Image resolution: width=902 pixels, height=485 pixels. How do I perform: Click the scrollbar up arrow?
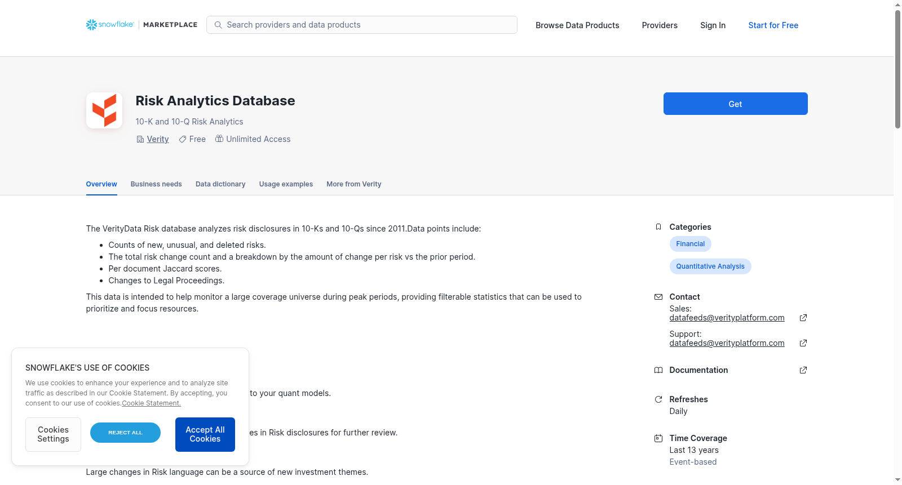(x=897, y=5)
